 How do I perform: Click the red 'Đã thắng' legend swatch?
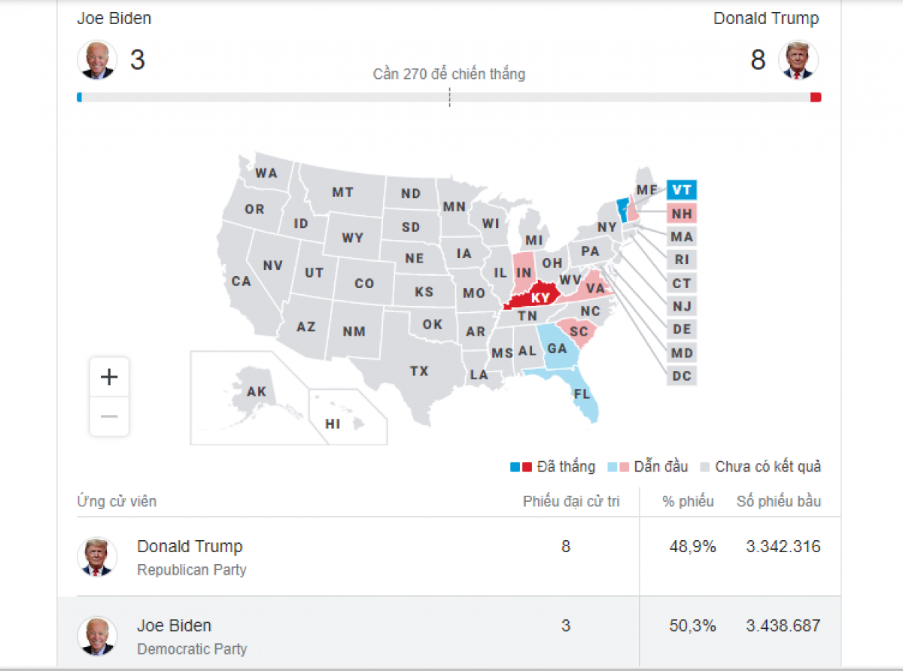click(527, 467)
